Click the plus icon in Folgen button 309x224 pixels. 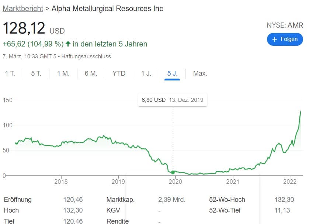tap(274, 39)
